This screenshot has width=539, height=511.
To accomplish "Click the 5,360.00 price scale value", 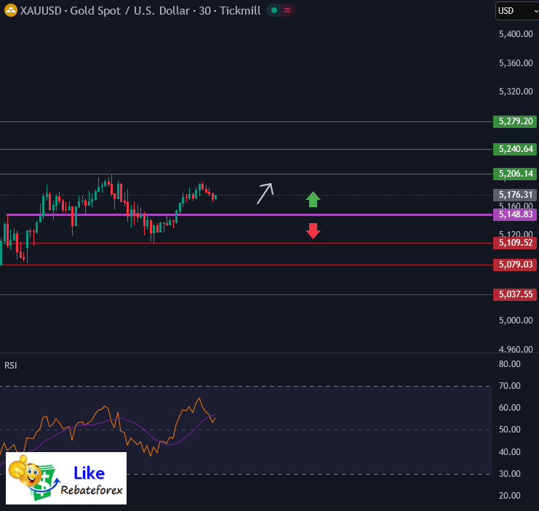I will click(x=516, y=63).
